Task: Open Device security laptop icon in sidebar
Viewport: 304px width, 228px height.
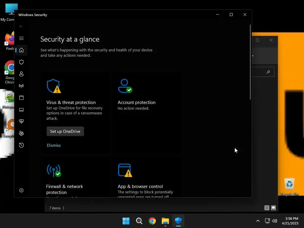Action: 21,110
